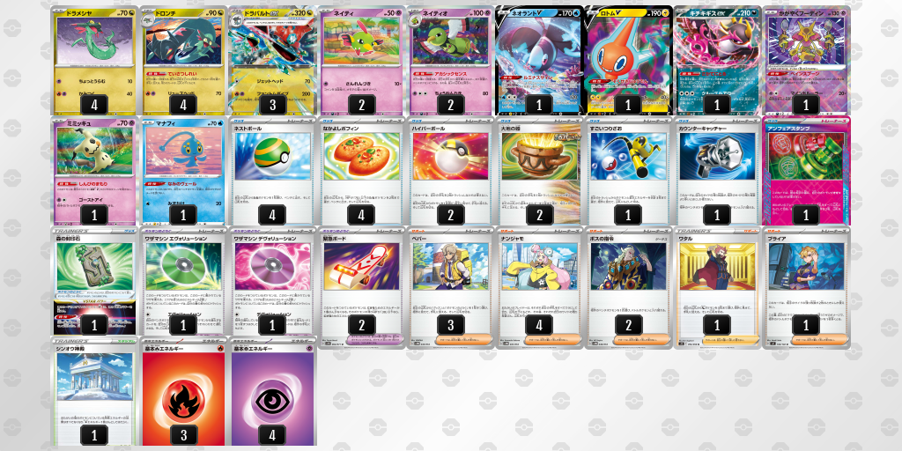
Task: Open the Rescue Board skateboard card
Action: pyautogui.click(x=361, y=288)
